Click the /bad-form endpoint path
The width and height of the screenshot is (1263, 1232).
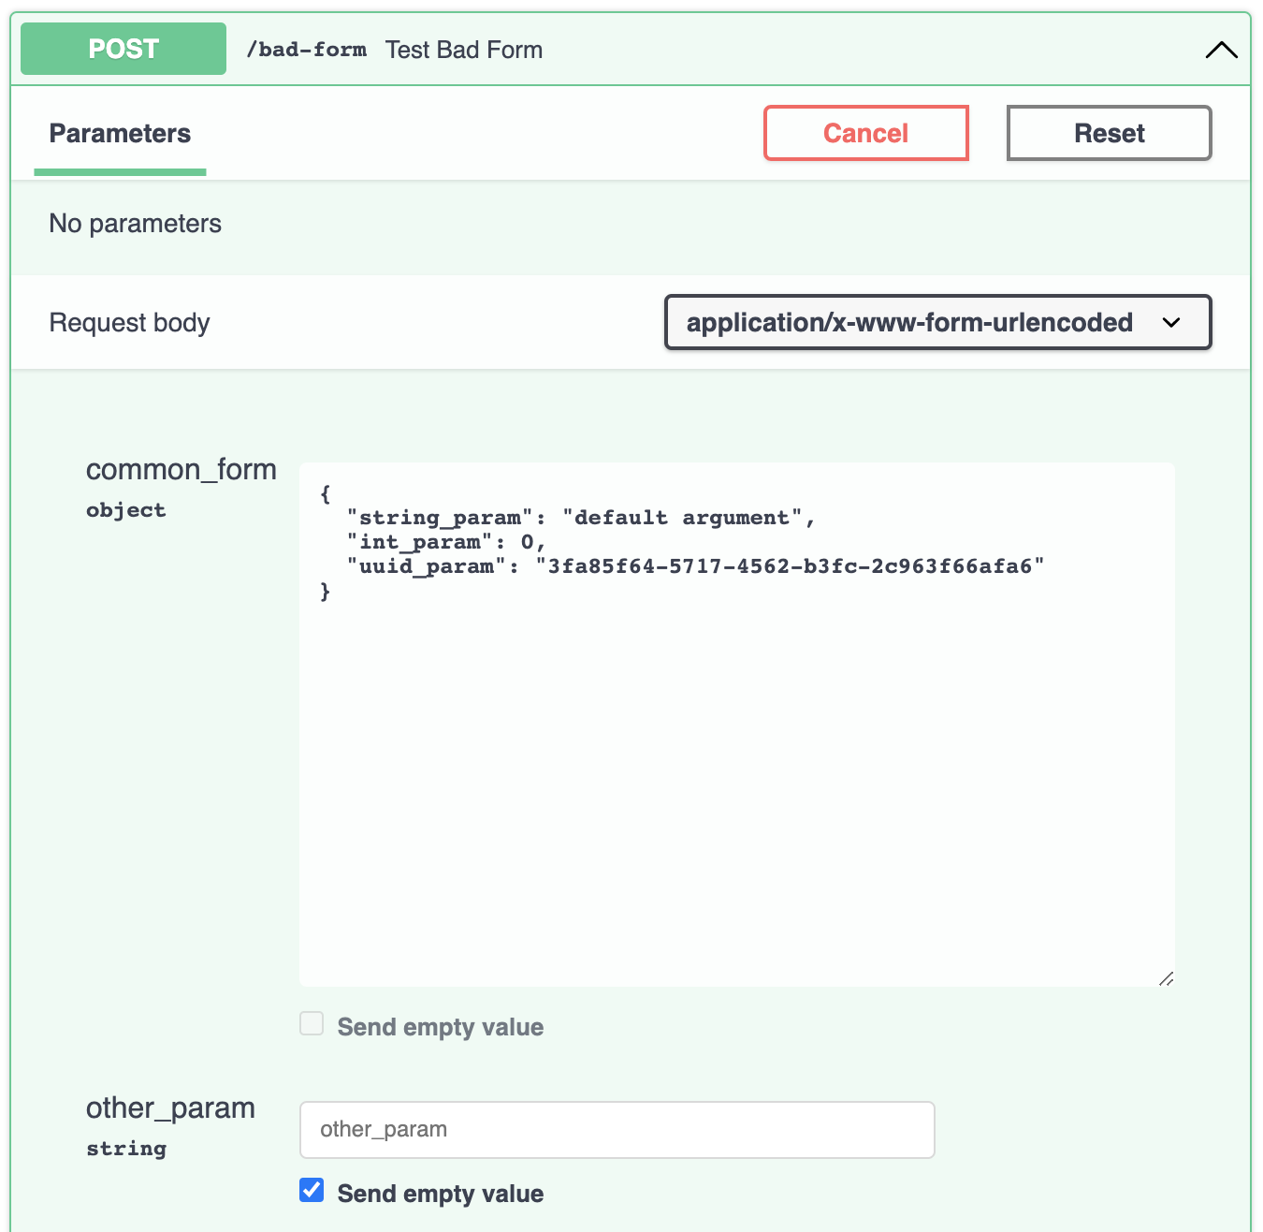pos(306,50)
